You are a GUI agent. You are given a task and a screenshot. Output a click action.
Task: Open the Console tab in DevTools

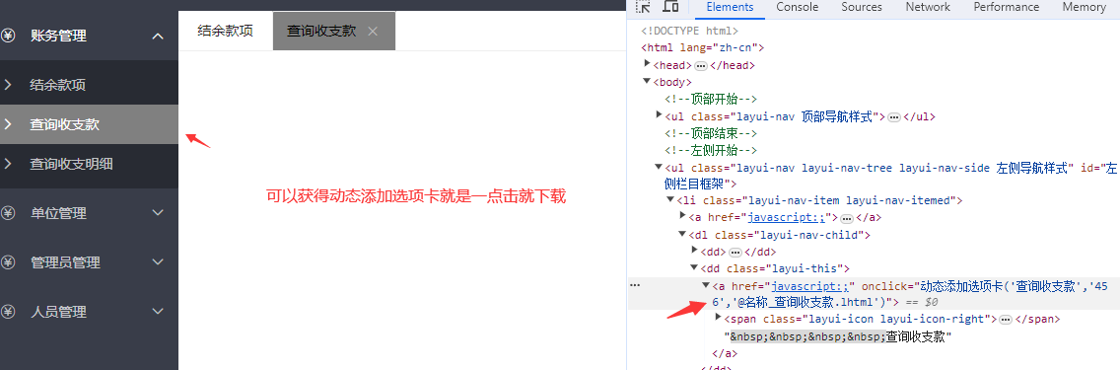click(x=798, y=7)
